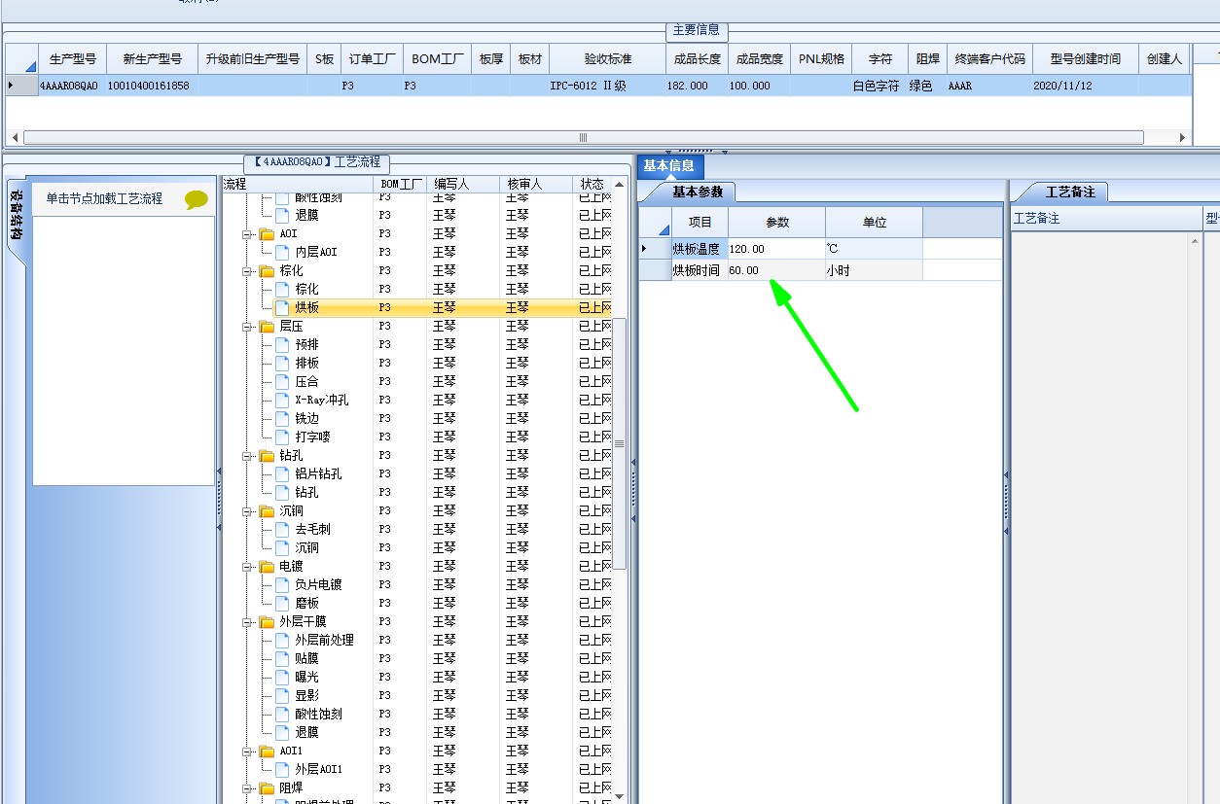Click the document icon beside 外层AOI1
This screenshot has width=1220, height=804.
pos(282,769)
